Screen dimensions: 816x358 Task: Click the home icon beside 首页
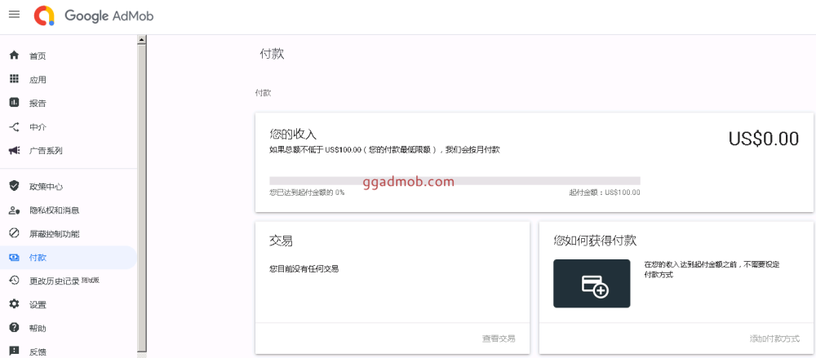15,55
